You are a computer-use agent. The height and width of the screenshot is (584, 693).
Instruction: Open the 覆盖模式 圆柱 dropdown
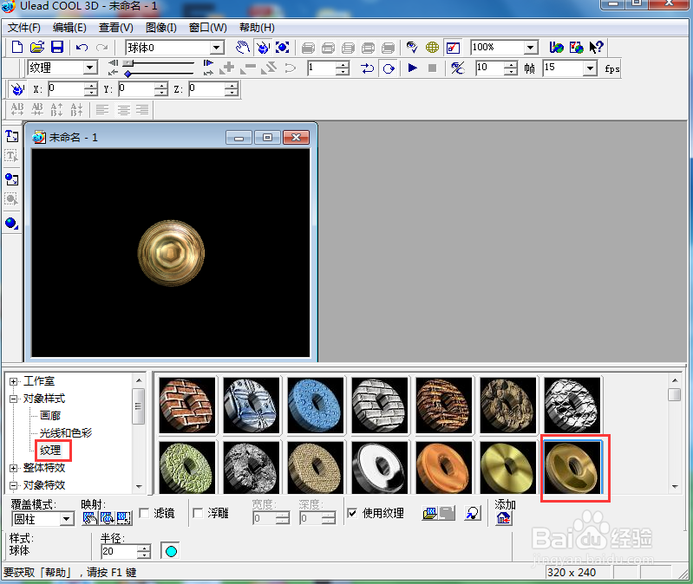click(x=67, y=519)
